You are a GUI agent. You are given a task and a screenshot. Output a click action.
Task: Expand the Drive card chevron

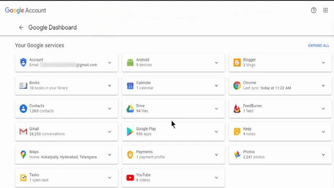[x=217, y=109]
